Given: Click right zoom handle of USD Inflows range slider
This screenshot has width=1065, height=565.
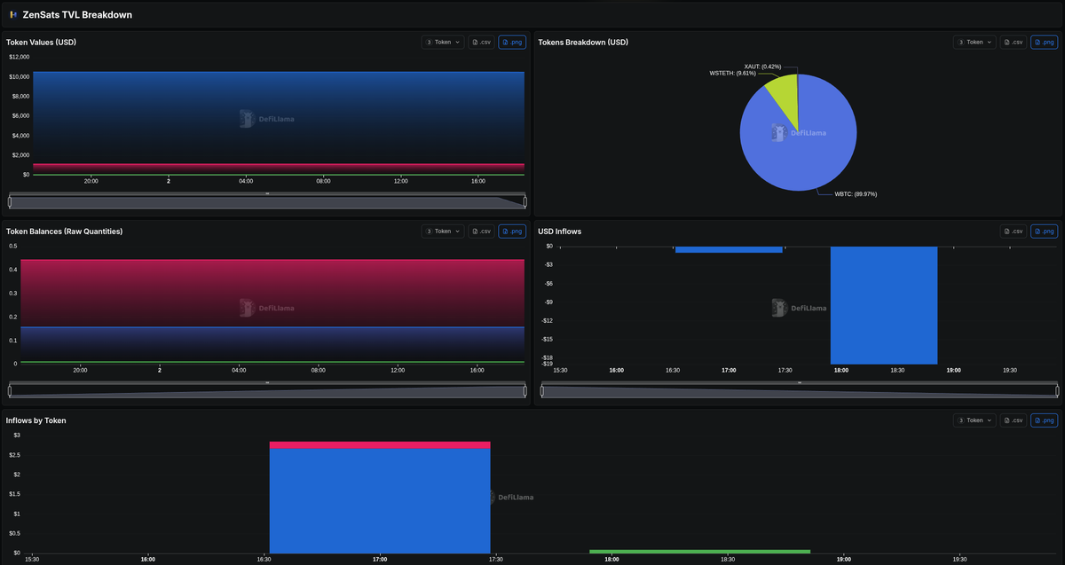Looking at the screenshot, I should pyautogui.click(x=1057, y=390).
